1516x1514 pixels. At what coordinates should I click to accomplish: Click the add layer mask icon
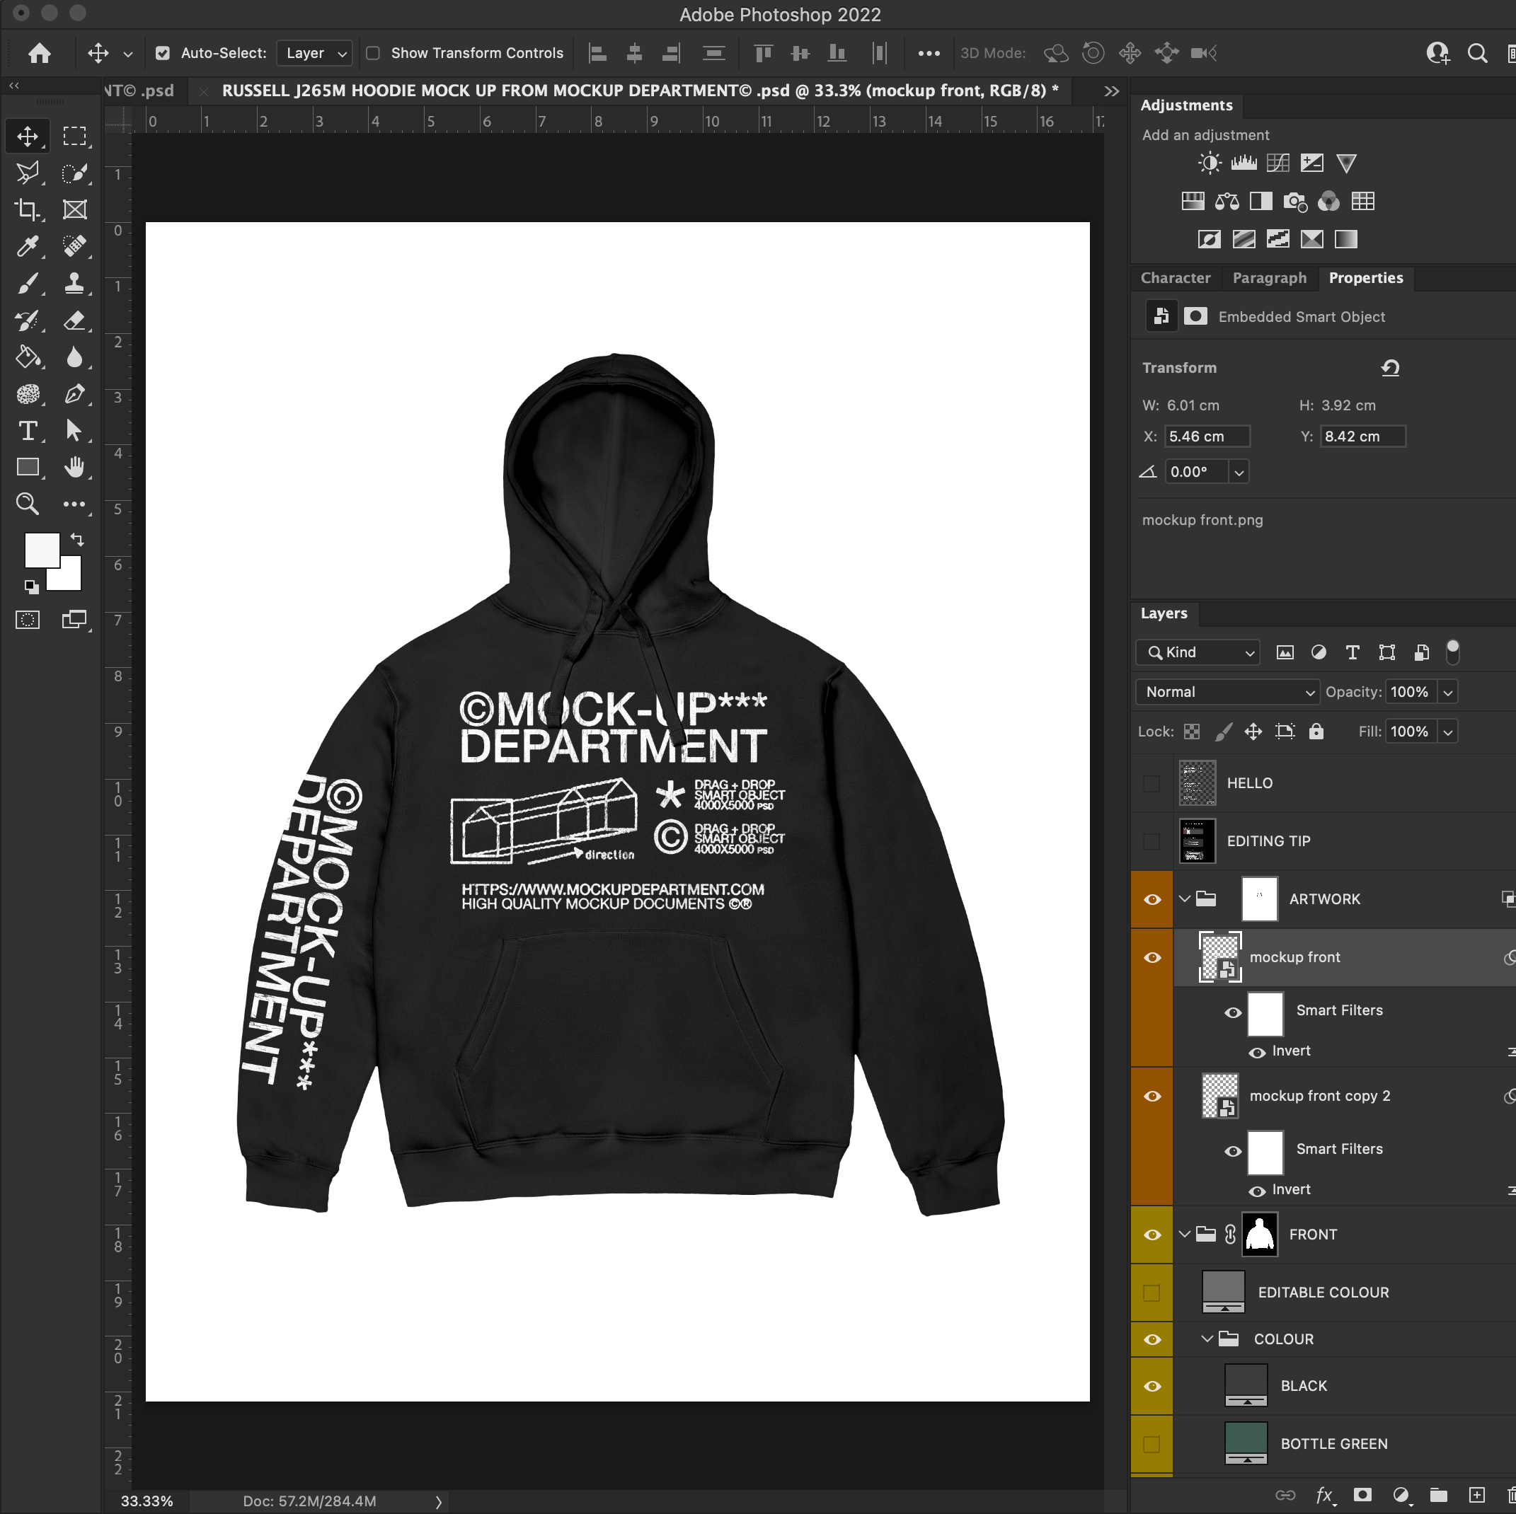click(1362, 1494)
